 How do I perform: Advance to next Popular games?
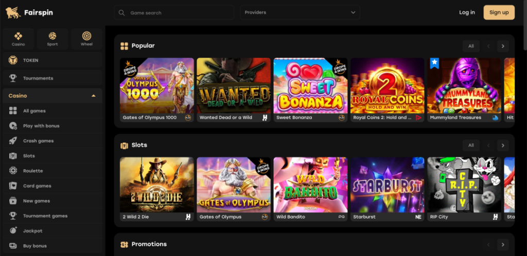pyautogui.click(x=503, y=46)
